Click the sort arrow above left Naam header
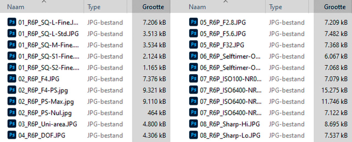This screenshot has height=142, width=352. pos(44,2)
